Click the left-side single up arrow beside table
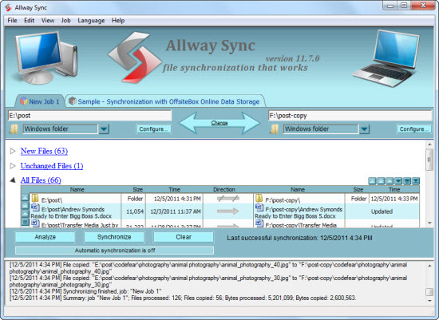 (25, 214)
